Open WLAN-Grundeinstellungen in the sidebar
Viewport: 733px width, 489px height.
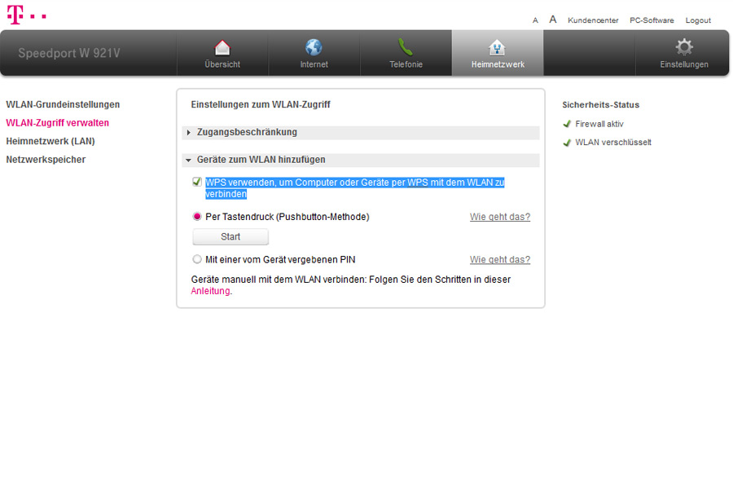pyautogui.click(x=63, y=104)
